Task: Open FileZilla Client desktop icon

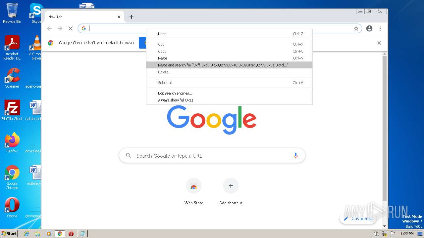Action: (12, 110)
